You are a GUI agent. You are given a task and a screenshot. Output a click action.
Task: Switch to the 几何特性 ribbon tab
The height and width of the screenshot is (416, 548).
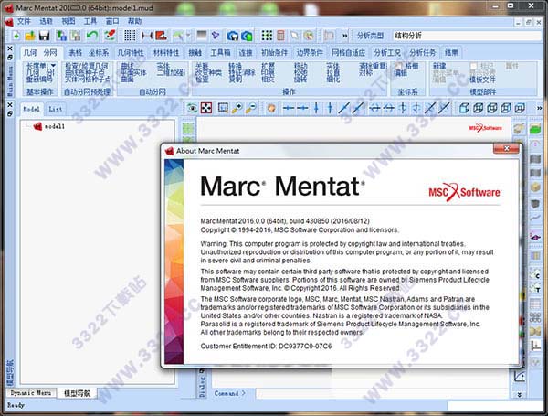[131, 53]
